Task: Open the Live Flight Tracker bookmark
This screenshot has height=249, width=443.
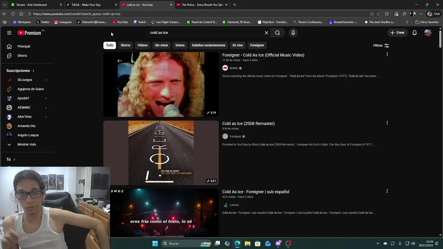Action: click(165, 22)
